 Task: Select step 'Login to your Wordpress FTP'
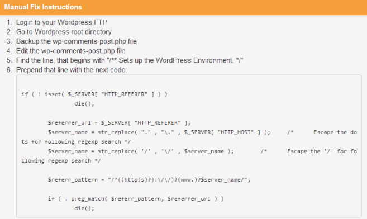pos(61,22)
